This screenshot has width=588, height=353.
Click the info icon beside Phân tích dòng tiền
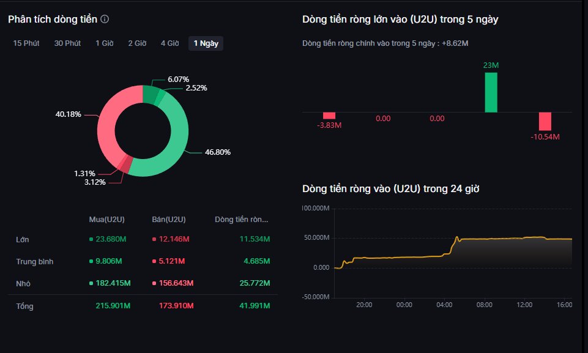pos(105,19)
